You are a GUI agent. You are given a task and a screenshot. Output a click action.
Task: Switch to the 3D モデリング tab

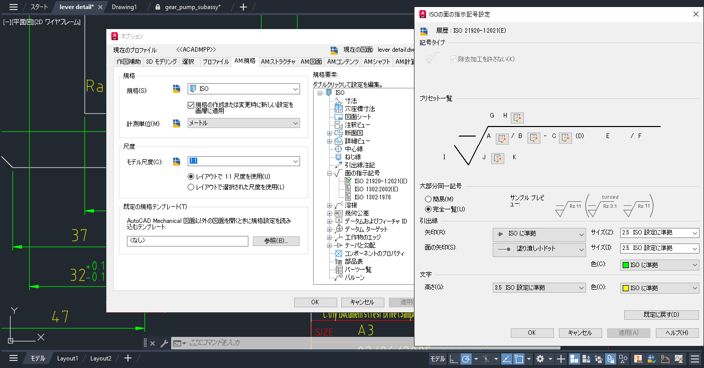pos(161,62)
